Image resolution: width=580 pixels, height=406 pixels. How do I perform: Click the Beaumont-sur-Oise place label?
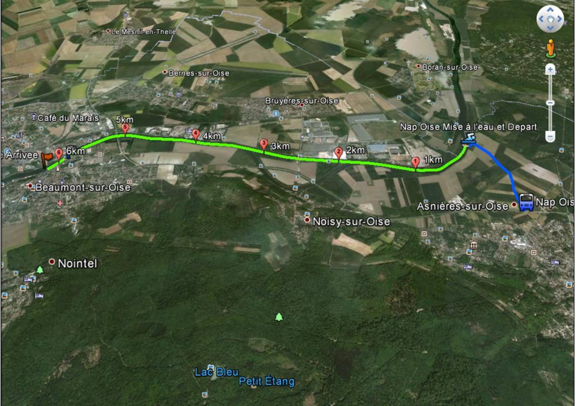coord(83,188)
